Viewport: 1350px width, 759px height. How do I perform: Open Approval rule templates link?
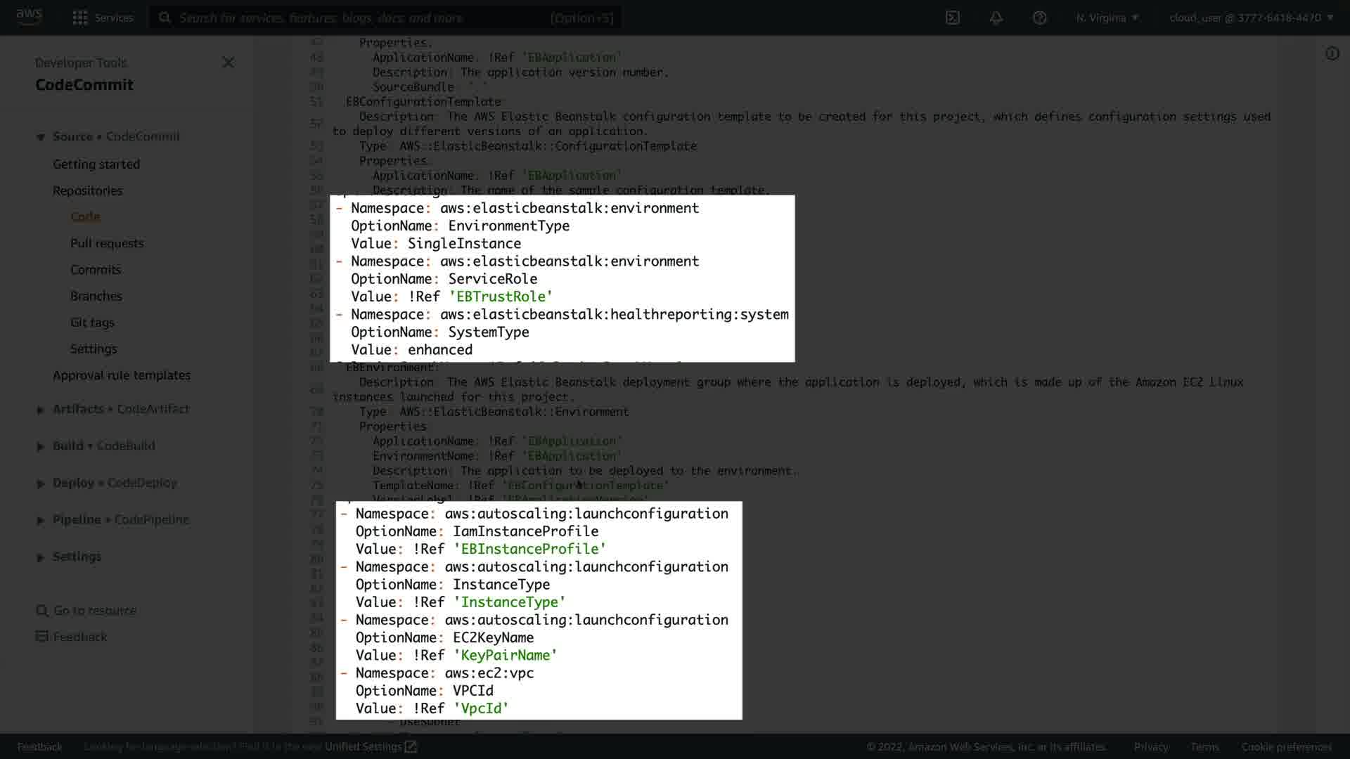[122, 375]
